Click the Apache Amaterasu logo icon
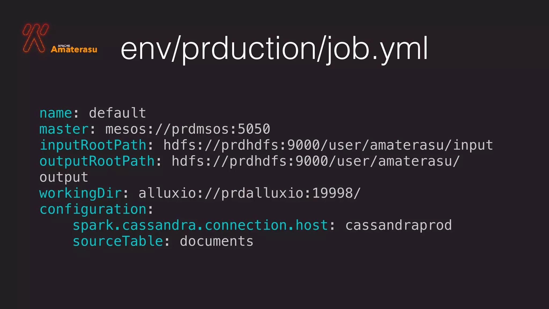Screen dimensions: 549x309 pyautogui.click(x=35, y=38)
